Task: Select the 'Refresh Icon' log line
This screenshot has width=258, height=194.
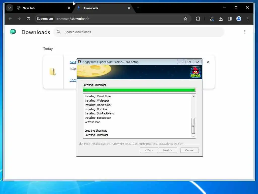Action: (92, 122)
